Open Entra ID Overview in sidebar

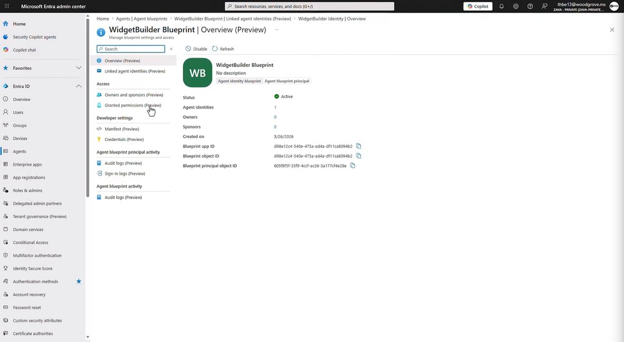[x=21, y=99]
